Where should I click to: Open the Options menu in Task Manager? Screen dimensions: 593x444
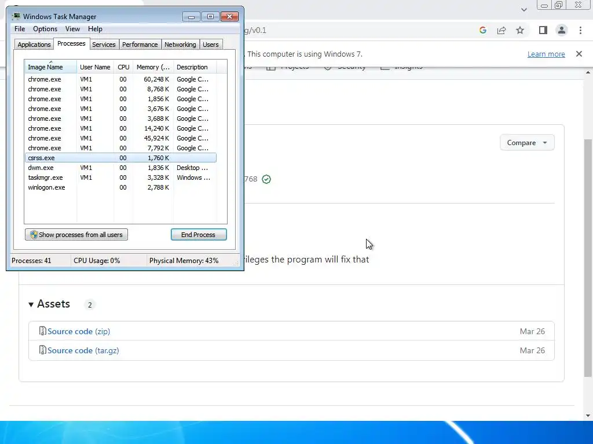point(45,29)
